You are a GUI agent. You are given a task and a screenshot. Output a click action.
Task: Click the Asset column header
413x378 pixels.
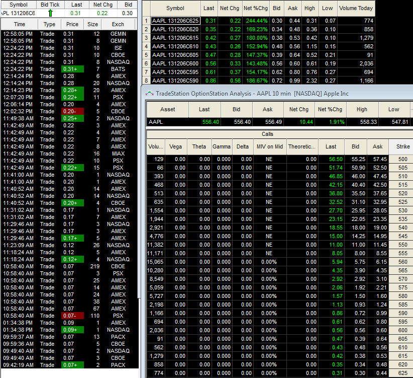167,109
